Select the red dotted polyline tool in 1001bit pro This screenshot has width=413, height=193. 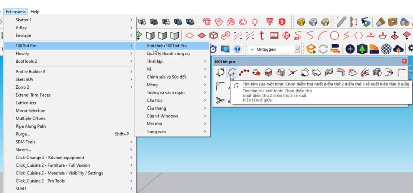coord(244,73)
